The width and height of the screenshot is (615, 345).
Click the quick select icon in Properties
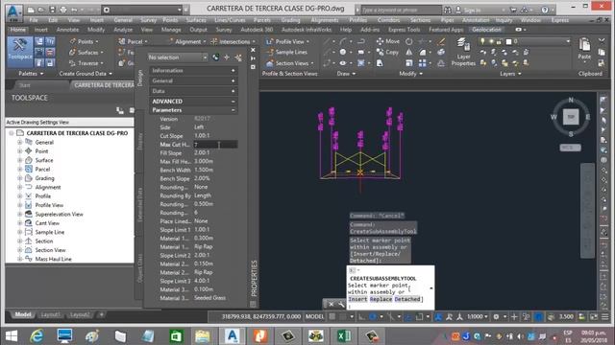click(x=238, y=57)
